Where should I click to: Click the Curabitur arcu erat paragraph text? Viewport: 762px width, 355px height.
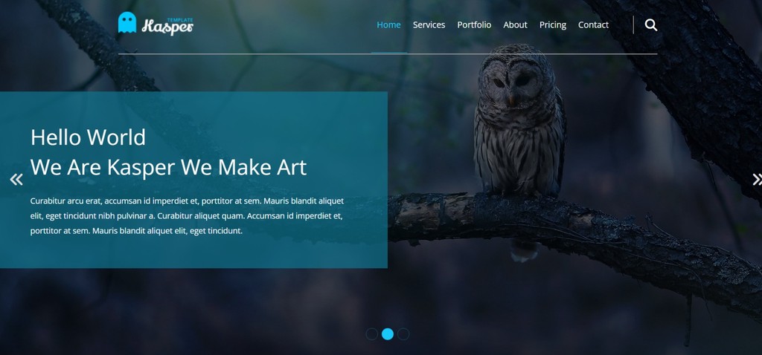(187, 216)
